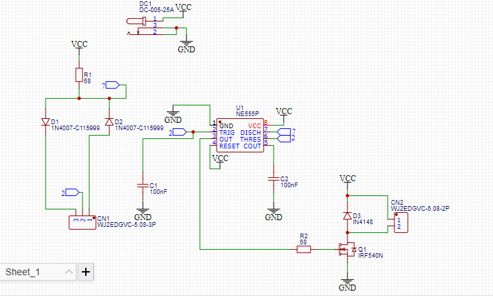Select net flag 2 above CN1
The width and height of the screenshot is (493, 296).
tap(72, 193)
